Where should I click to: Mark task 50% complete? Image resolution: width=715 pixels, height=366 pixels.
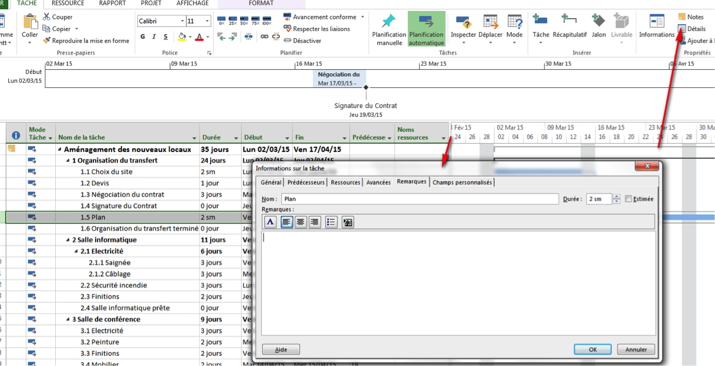(244, 21)
